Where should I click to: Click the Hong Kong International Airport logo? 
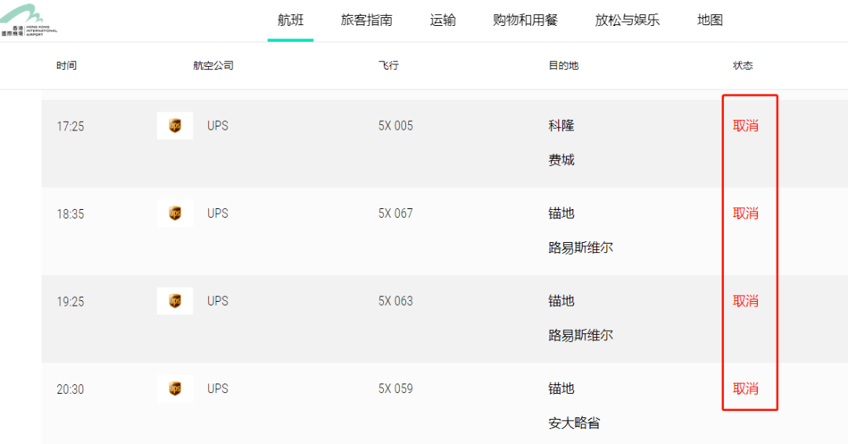point(29,20)
